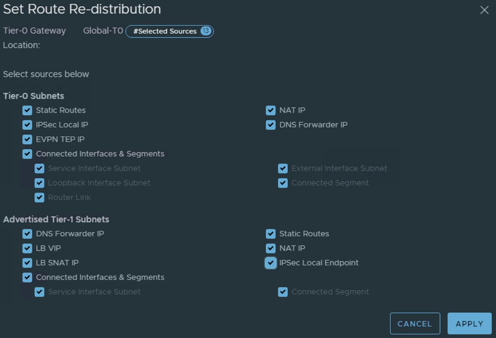Uncheck NAT IP under Tier-0 Subnets
The image size is (496, 338).
[271, 111]
